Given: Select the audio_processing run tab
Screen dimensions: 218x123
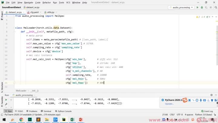Looking at the screenshot, I should [x=24, y=95].
